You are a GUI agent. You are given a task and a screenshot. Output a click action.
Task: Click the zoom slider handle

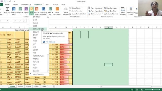(152, 90)
